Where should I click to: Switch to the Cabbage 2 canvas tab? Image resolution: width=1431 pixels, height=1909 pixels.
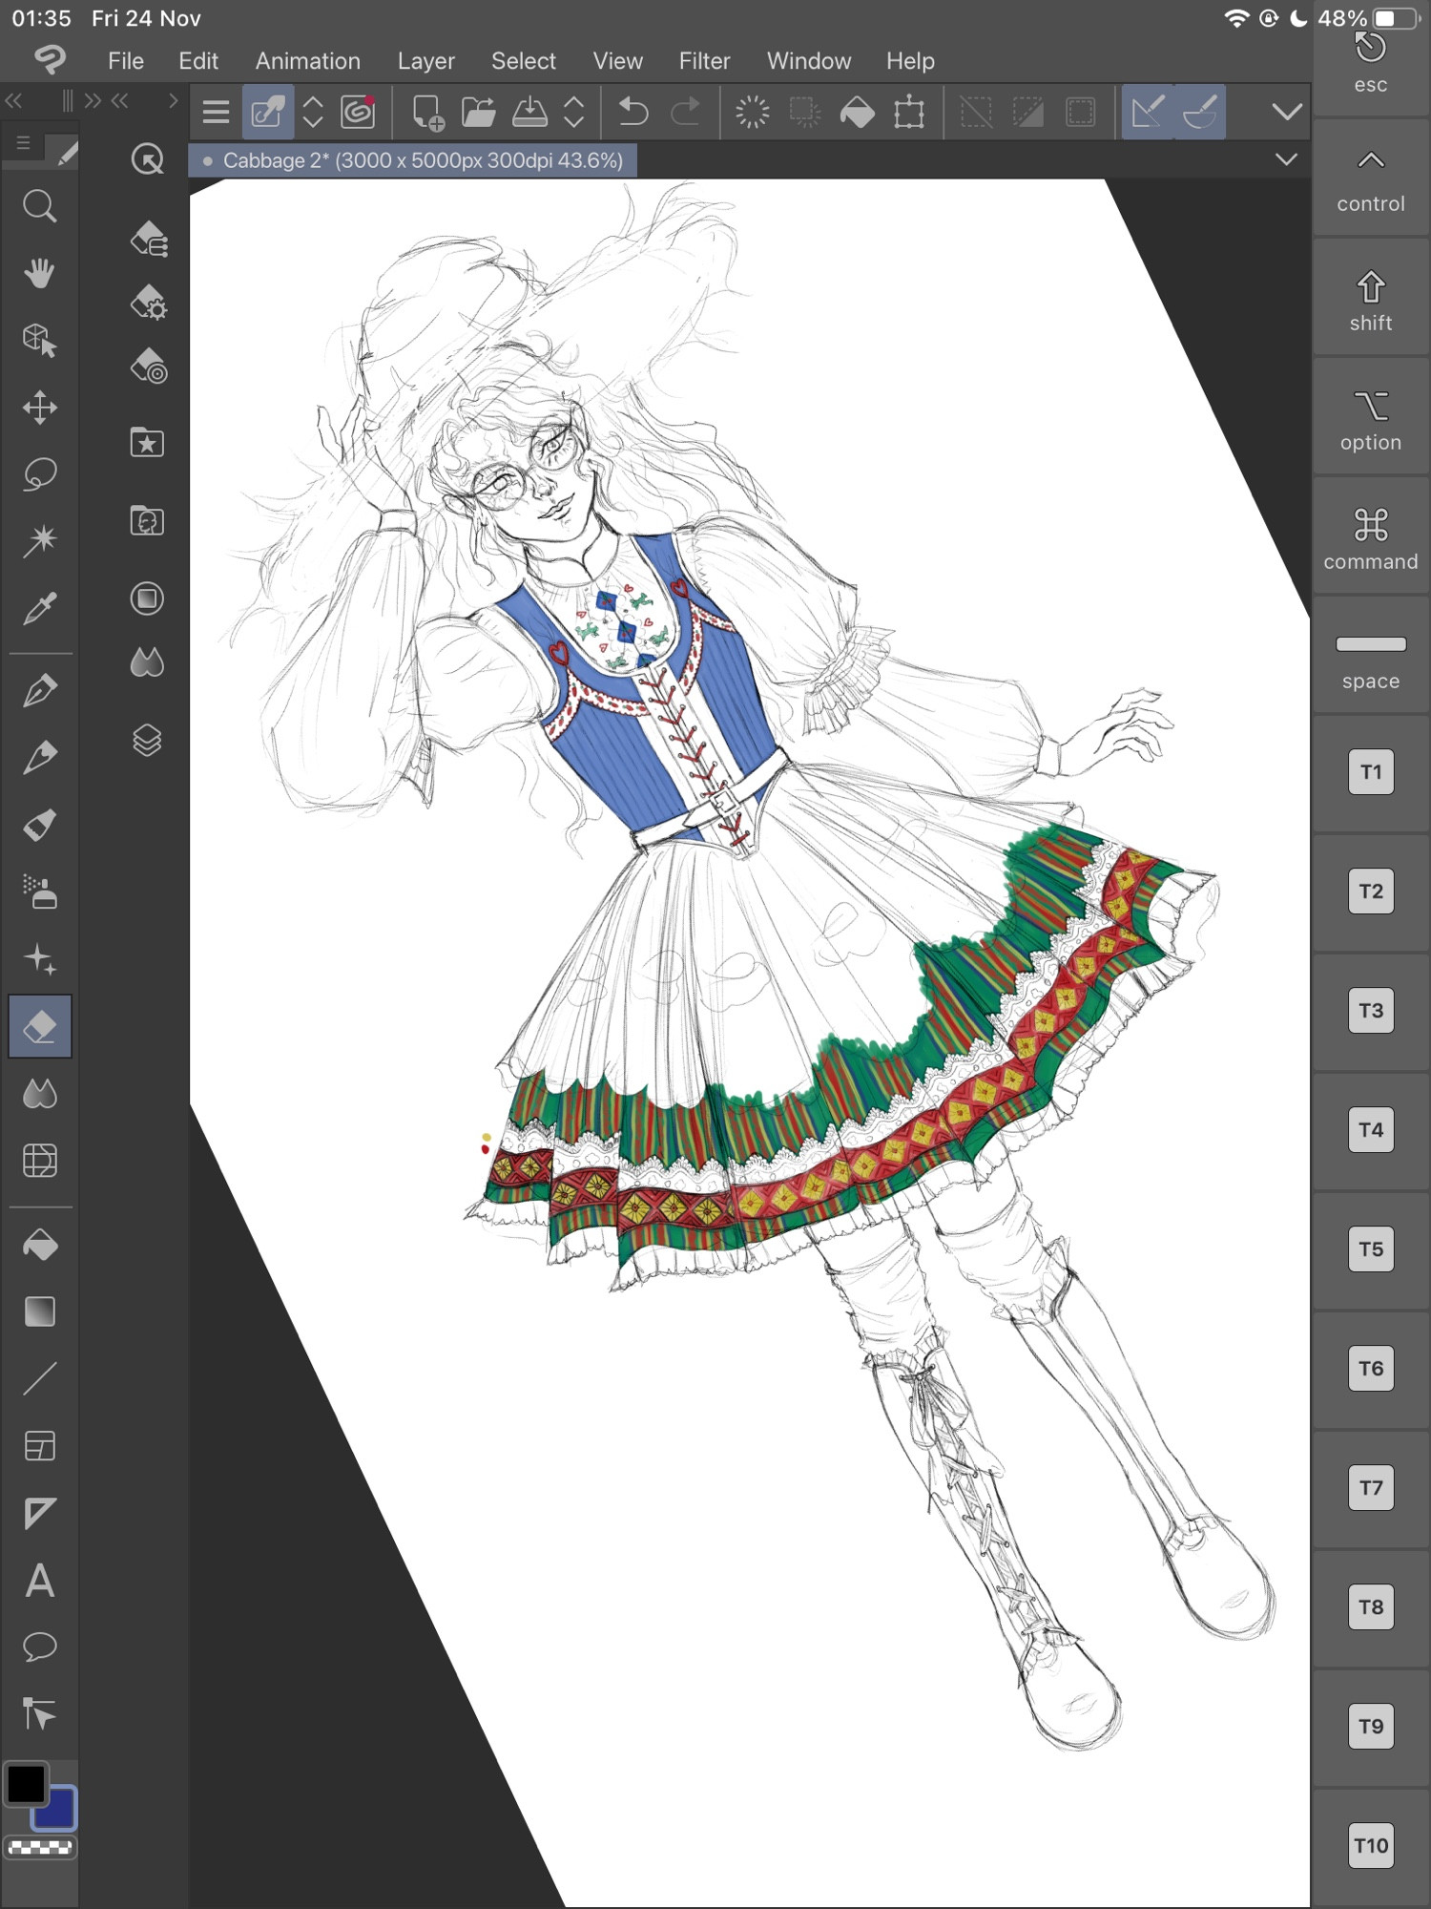point(413,160)
